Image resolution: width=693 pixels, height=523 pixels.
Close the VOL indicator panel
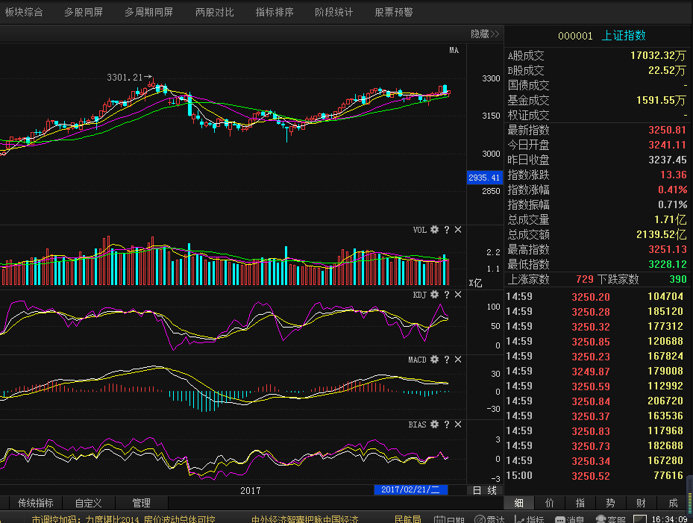(x=458, y=230)
